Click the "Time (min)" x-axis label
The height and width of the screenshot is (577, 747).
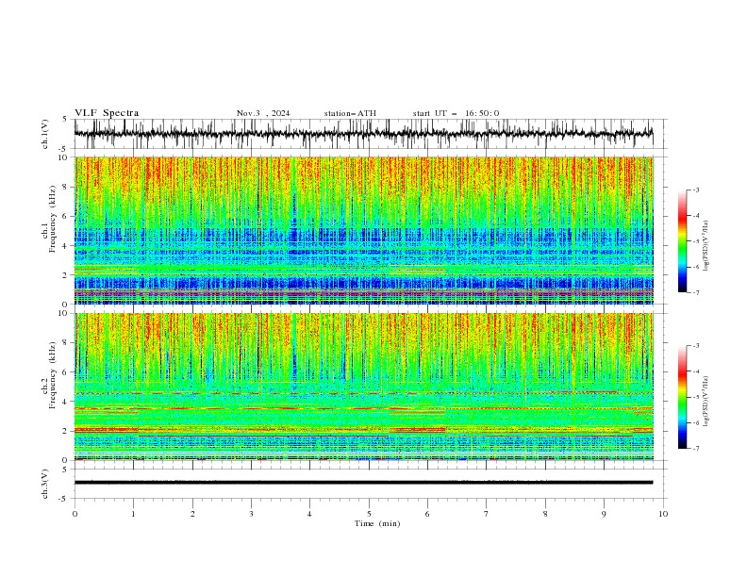377,523
